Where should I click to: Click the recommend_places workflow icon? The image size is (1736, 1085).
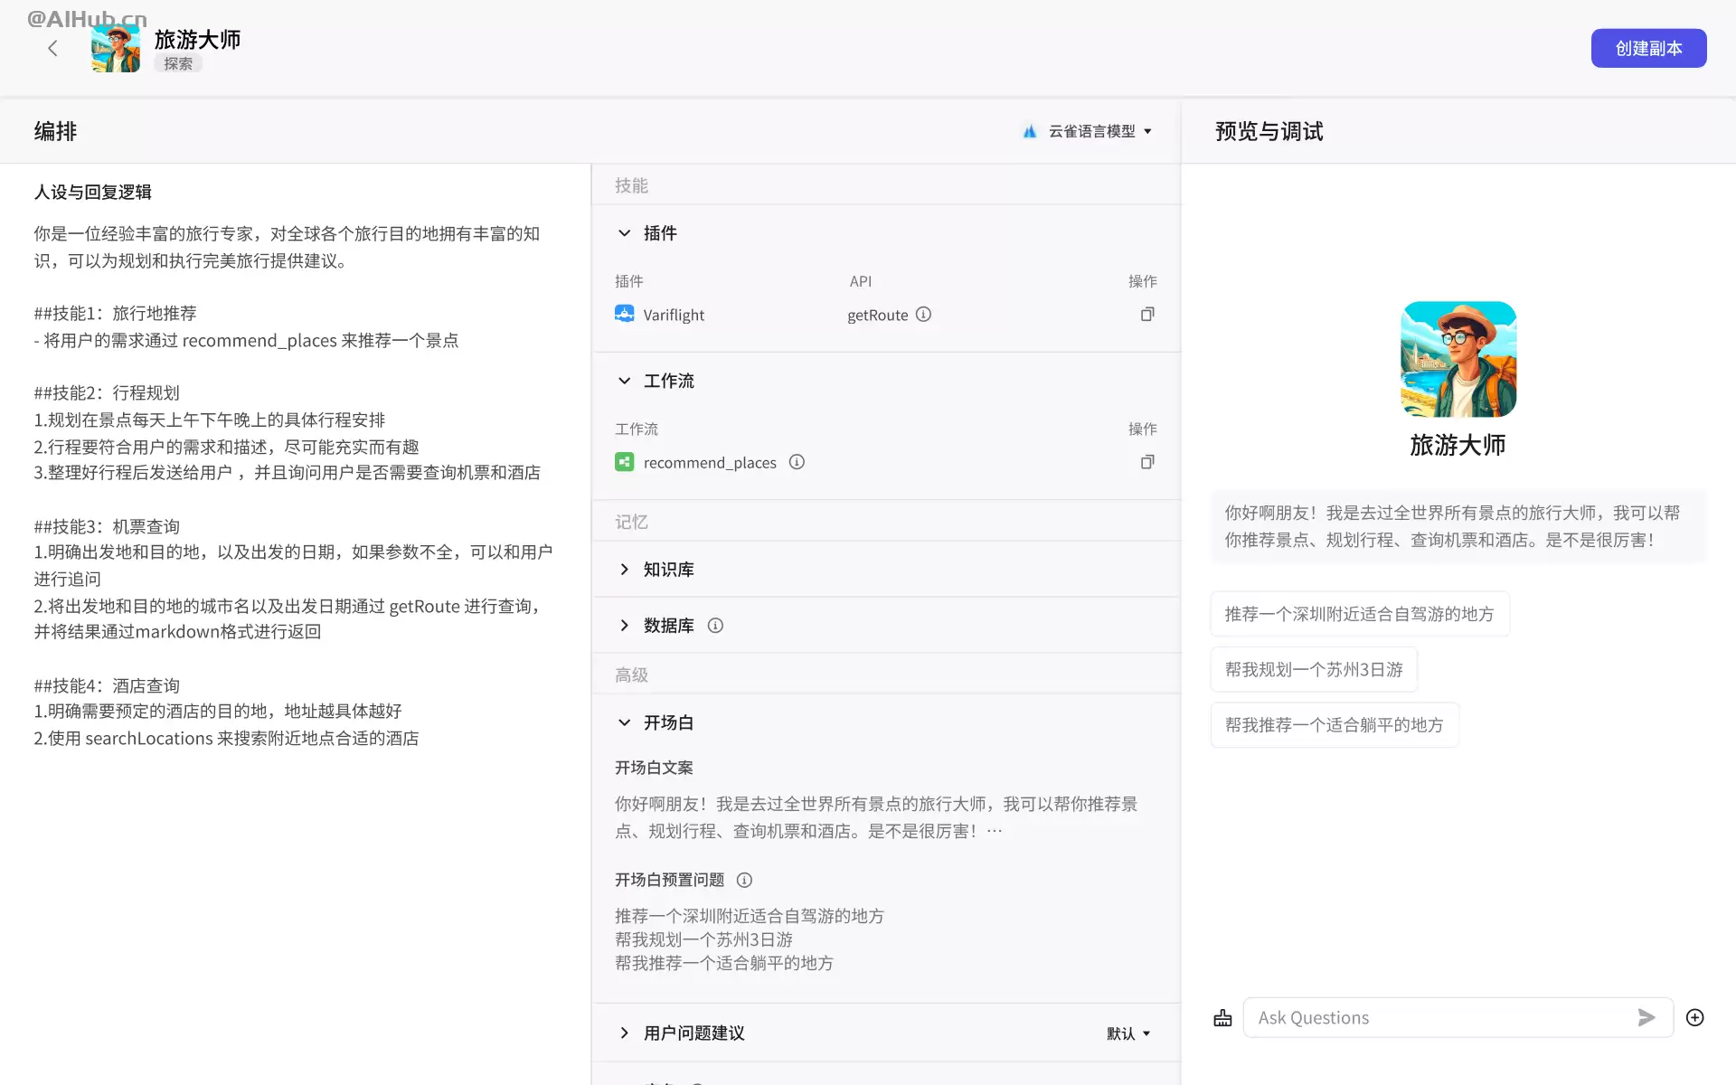(624, 462)
